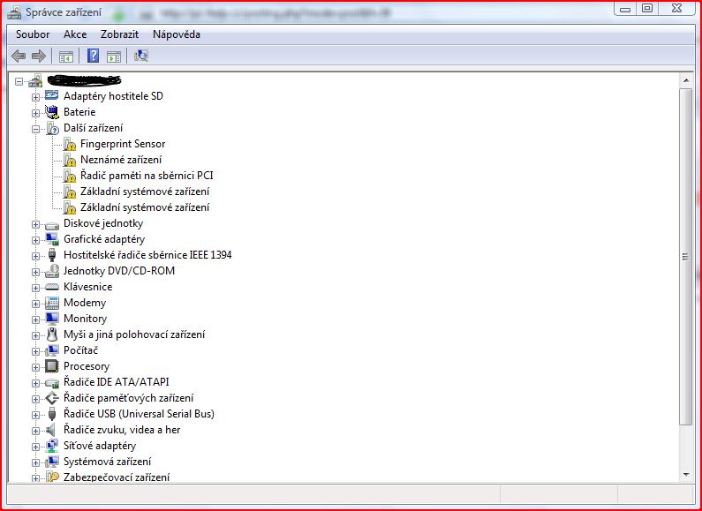Click the scan for hardware changes icon
This screenshot has height=511, width=702.
coord(140,56)
